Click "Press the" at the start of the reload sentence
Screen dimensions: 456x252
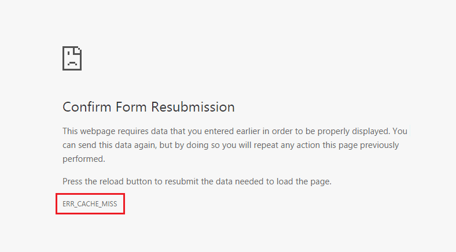(x=80, y=181)
